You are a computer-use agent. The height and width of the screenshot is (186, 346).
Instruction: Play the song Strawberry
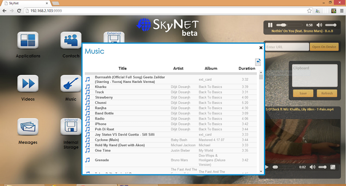point(104,97)
